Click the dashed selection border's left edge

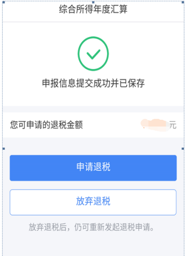click(x=3, y=76)
